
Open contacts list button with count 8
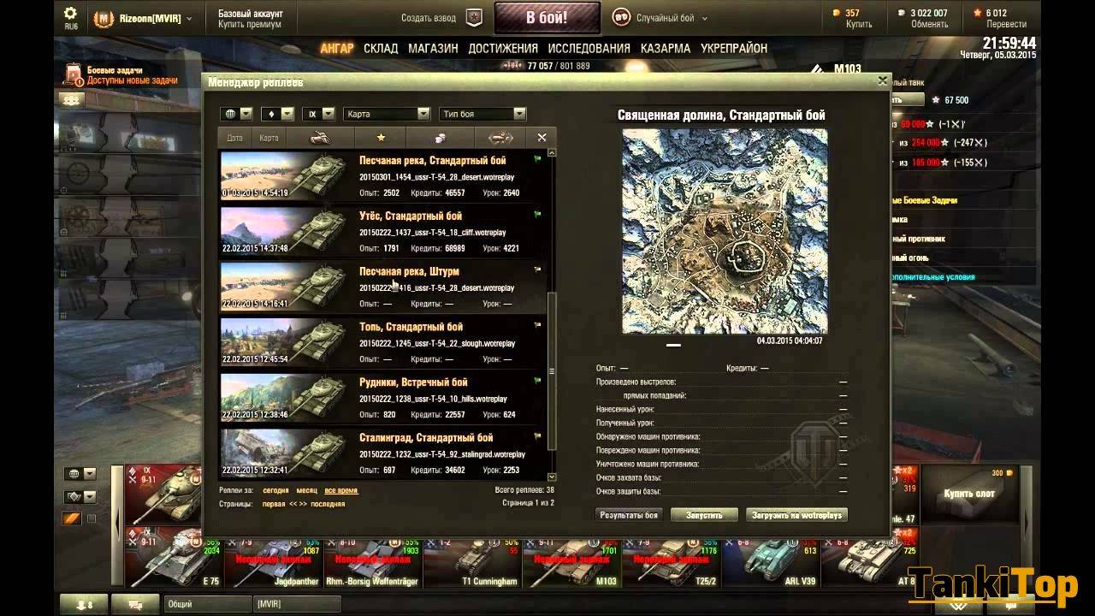(84, 604)
